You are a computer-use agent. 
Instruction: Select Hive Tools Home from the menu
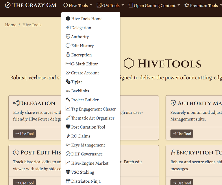[91, 19]
